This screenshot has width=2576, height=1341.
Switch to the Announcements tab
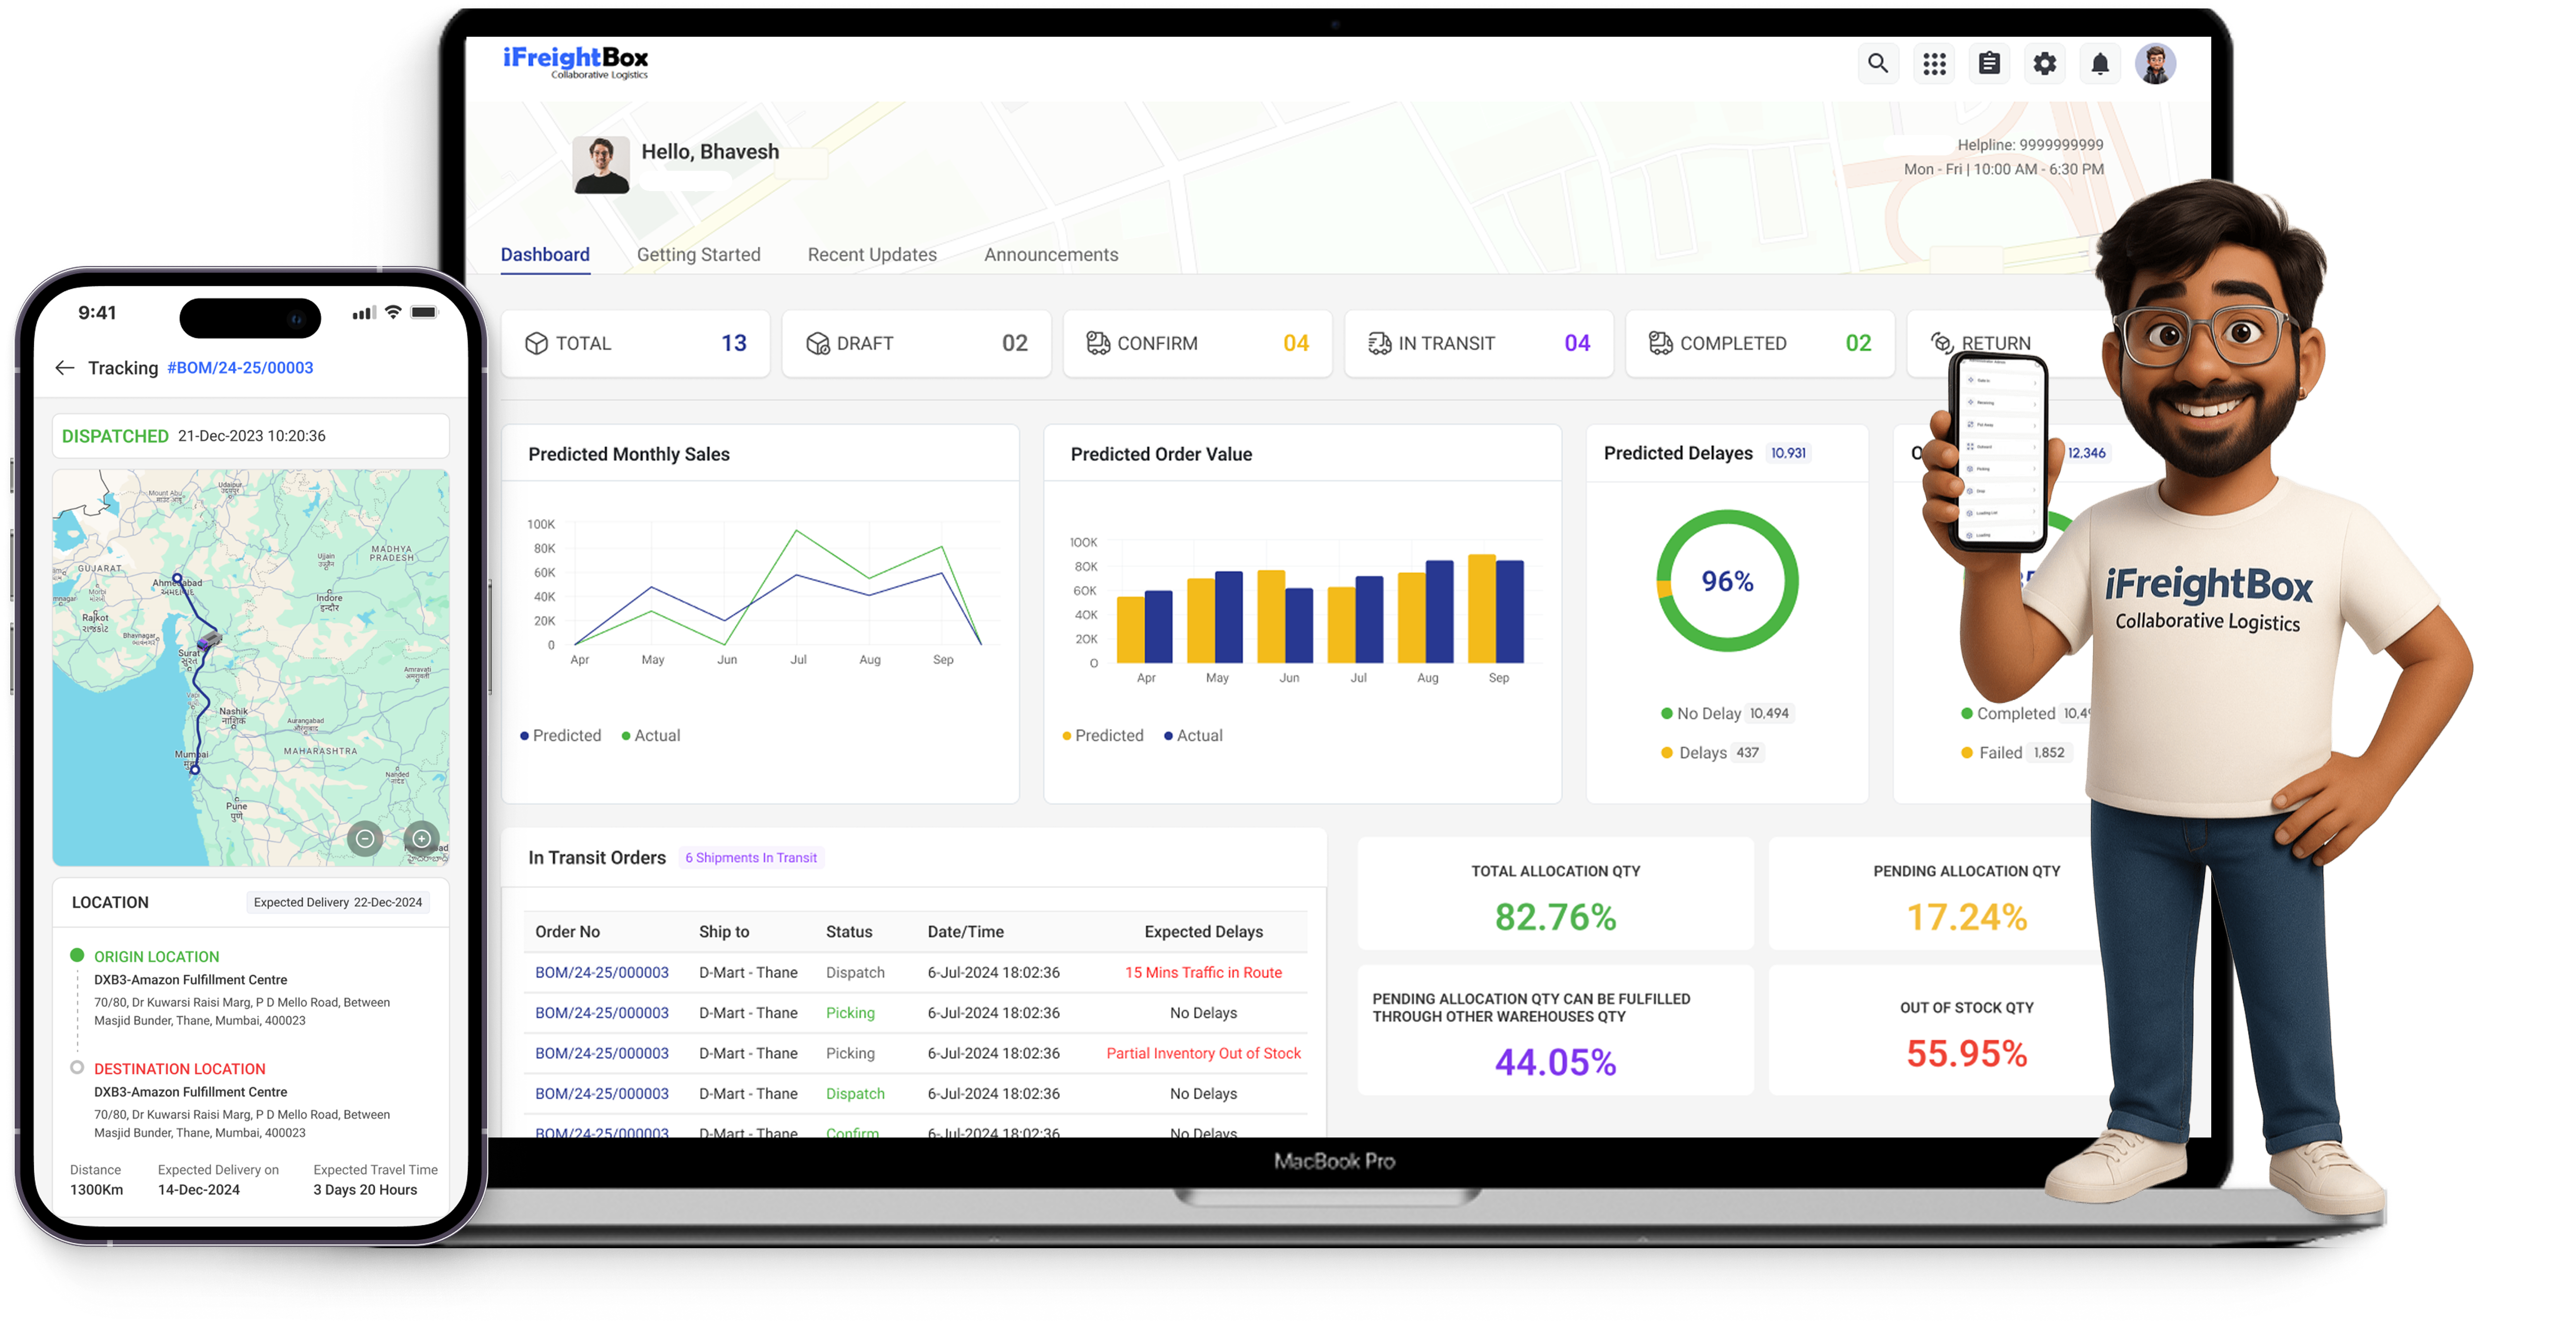[x=1050, y=255]
